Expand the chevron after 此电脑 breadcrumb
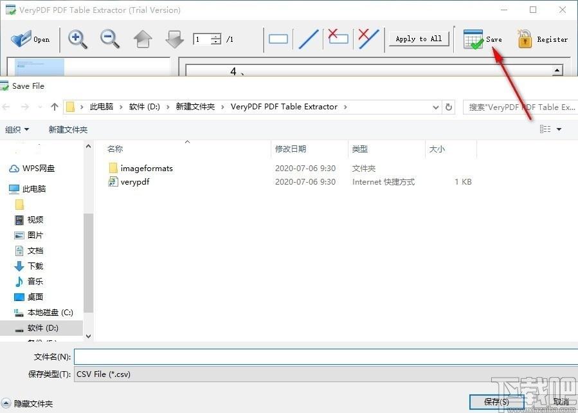 [121, 107]
